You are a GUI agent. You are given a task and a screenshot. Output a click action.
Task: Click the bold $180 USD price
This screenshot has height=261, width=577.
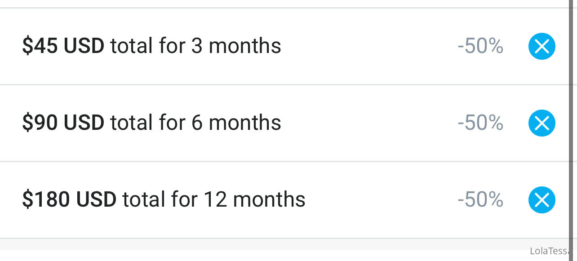coord(69,199)
